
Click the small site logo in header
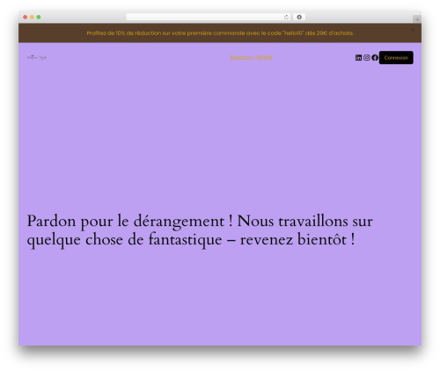(37, 57)
